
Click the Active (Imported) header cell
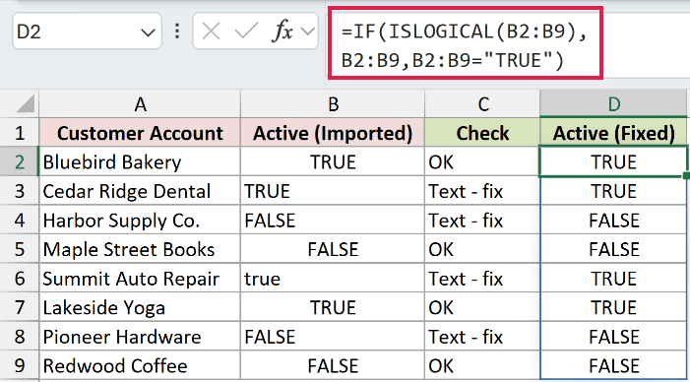[x=333, y=133]
